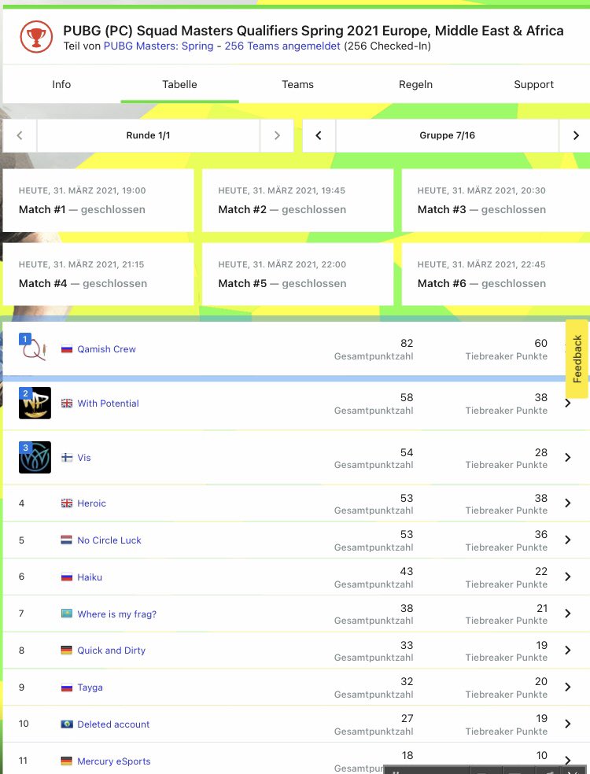
Task: Switch to the Regeln tab
Action: pos(415,84)
